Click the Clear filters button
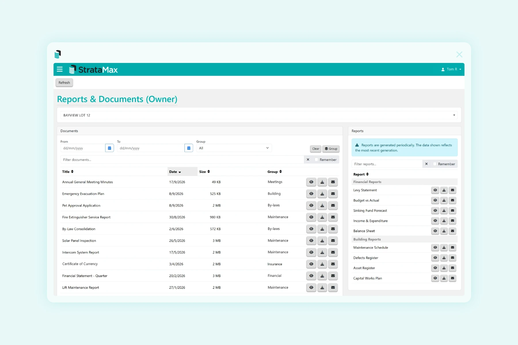Viewport: 518px width, 345px height. (316, 149)
